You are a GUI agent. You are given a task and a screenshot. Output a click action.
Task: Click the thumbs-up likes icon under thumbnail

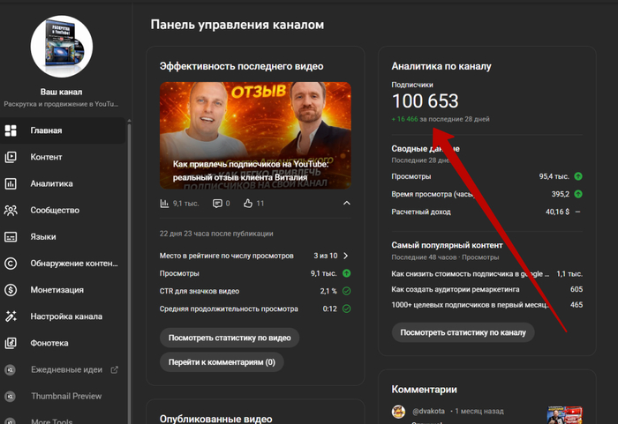click(x=247, y=203)
